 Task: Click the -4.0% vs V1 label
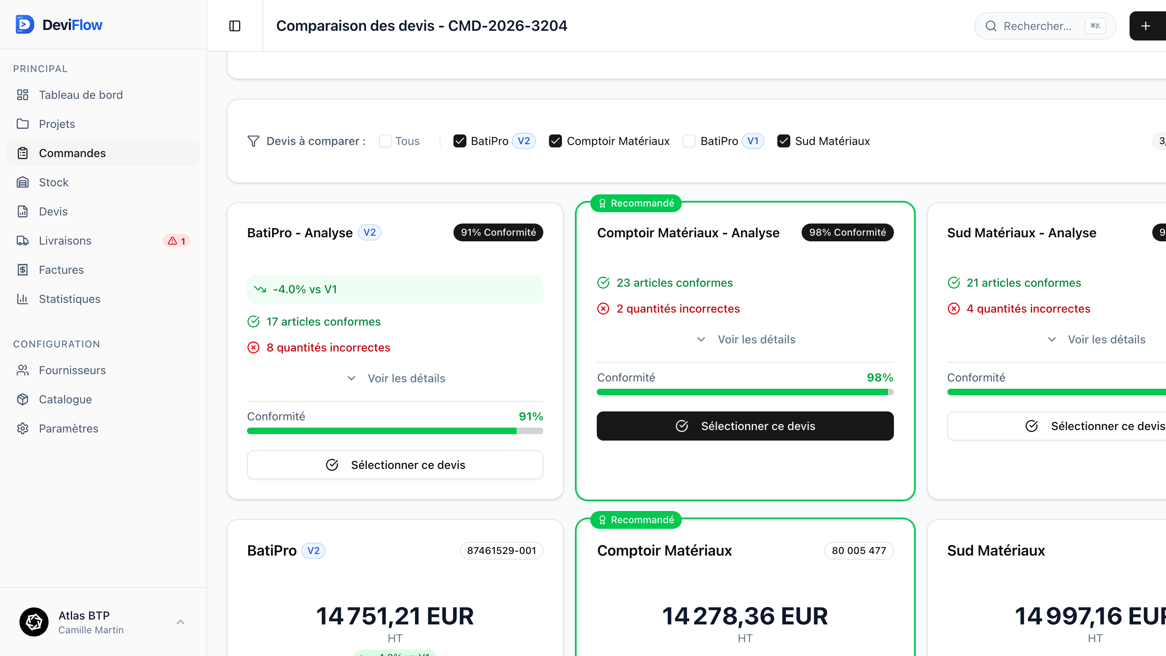click(x=305, y=289)
